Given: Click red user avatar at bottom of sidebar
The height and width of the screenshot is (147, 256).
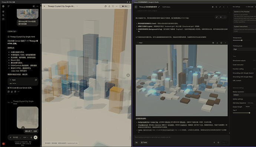Looking at the screenshot, I should 3,144.
